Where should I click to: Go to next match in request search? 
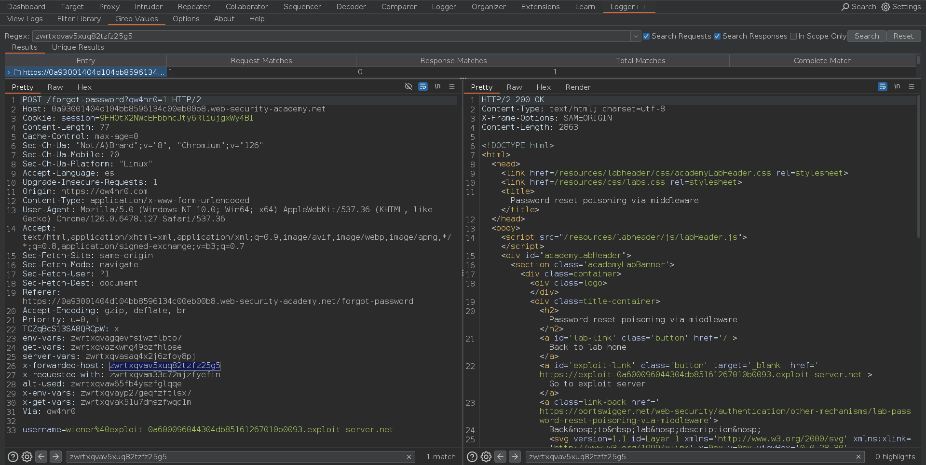coord(56,457)
